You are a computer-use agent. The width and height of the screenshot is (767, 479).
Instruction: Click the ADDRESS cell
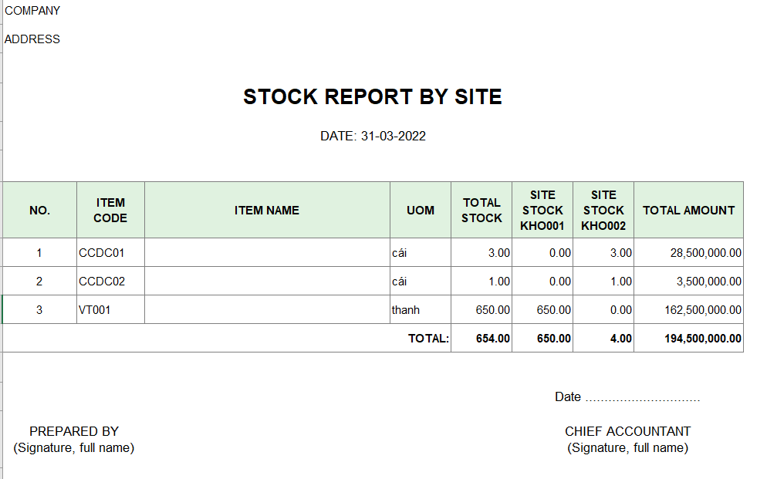click(x=32, y=39)
